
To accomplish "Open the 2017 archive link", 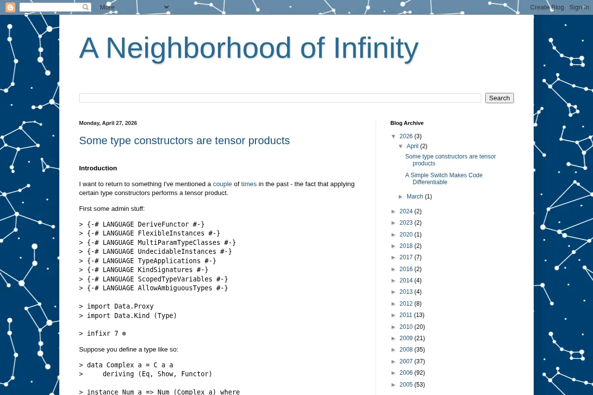I will pyautogui.click(x=406, y=257).
